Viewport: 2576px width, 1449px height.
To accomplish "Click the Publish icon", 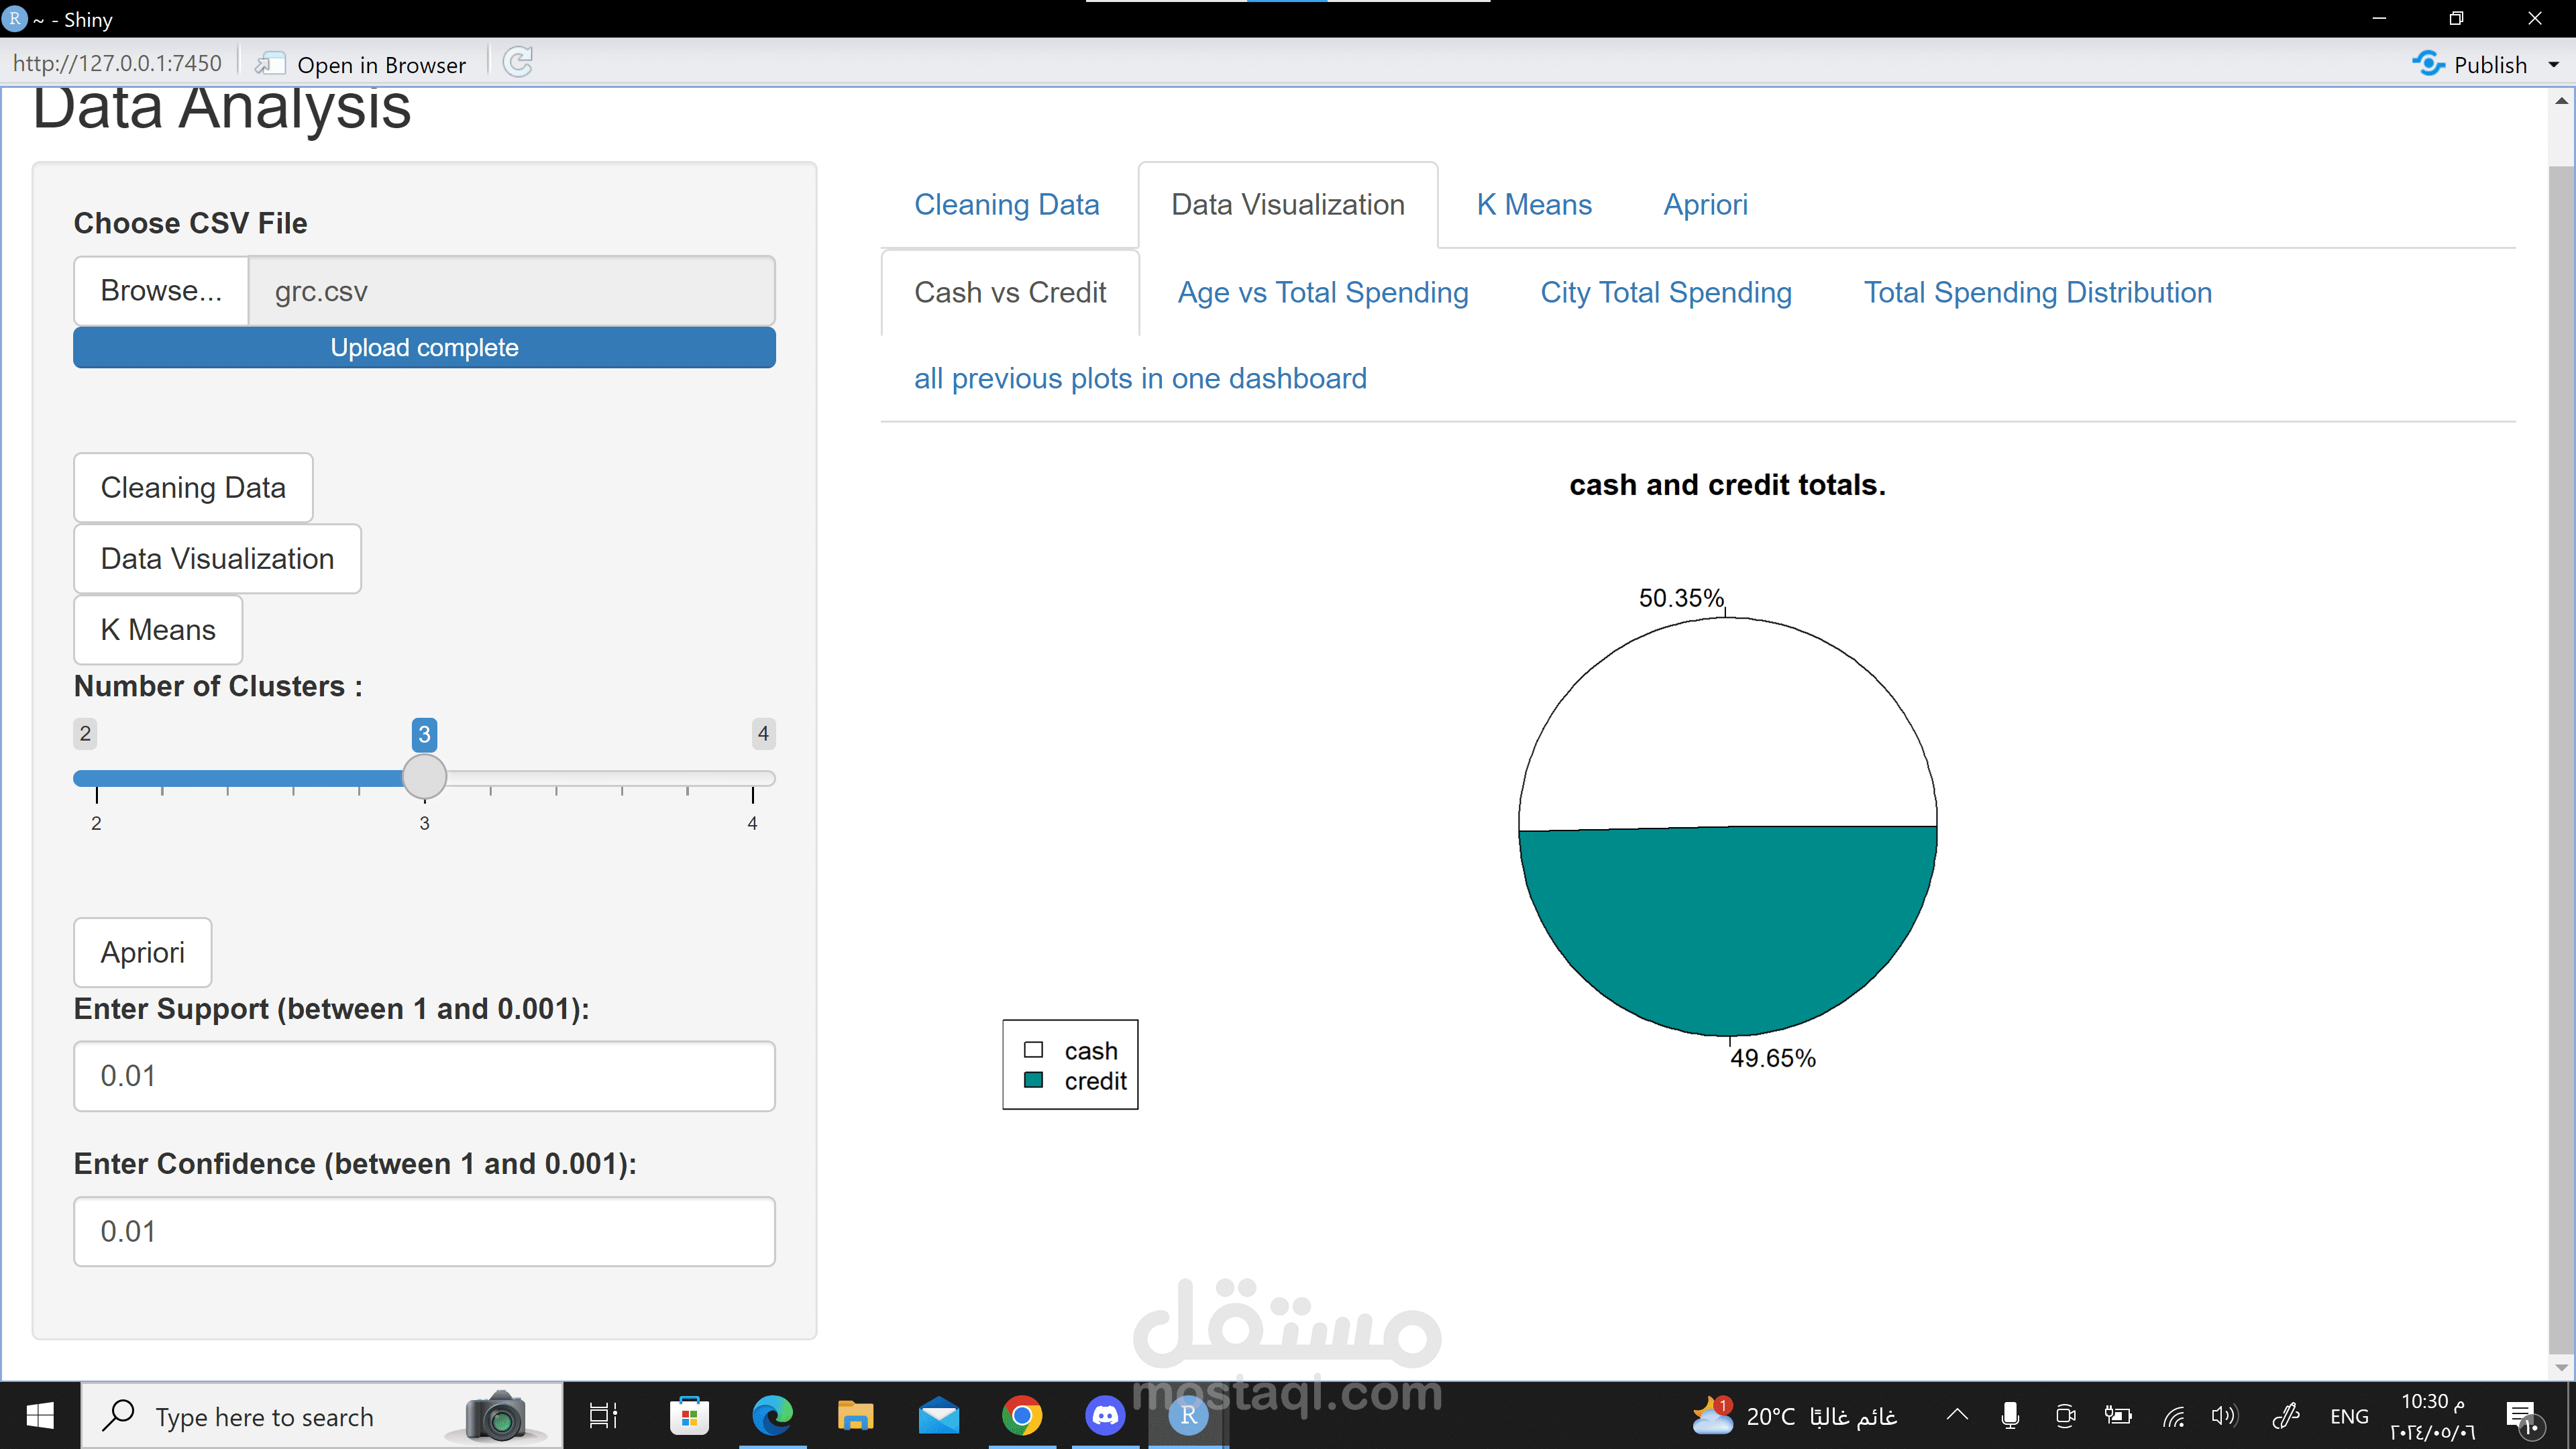I will coord(2428,64).
